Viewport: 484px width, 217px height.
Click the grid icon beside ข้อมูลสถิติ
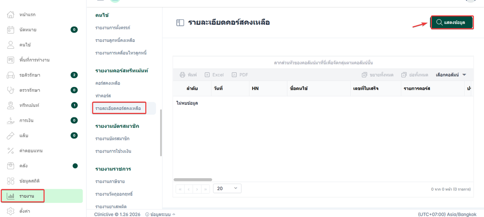pyautogui.click(x=11, y=181)
